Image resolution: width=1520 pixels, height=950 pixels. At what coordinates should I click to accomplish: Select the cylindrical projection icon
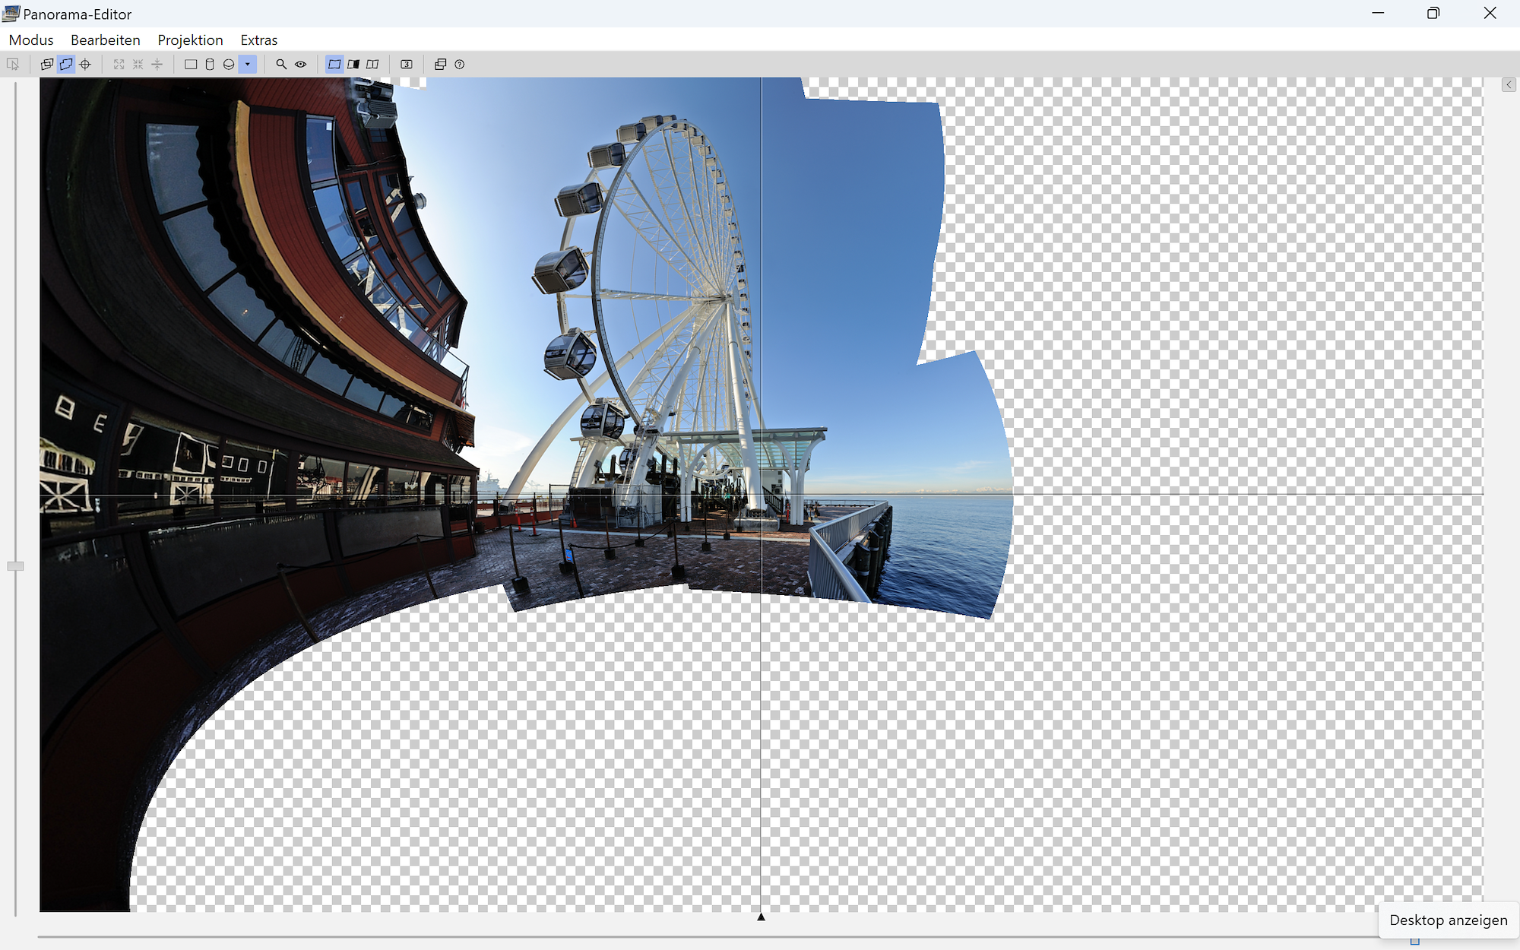point(210,65)
